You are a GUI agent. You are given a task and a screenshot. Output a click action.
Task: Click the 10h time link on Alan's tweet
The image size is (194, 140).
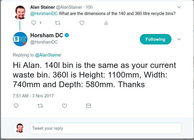click(x=89, y=7)
